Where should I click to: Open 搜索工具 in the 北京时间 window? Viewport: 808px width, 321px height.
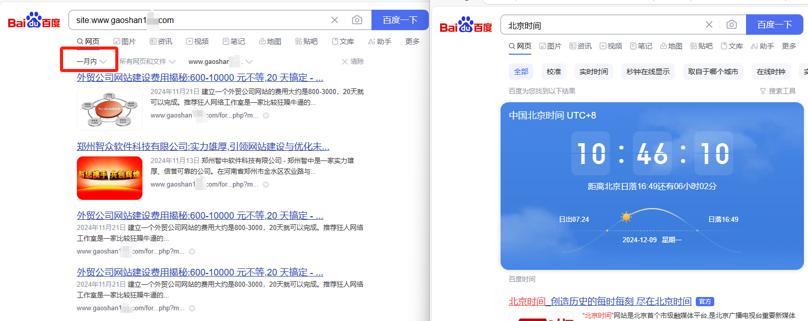(x=778, y=91)
